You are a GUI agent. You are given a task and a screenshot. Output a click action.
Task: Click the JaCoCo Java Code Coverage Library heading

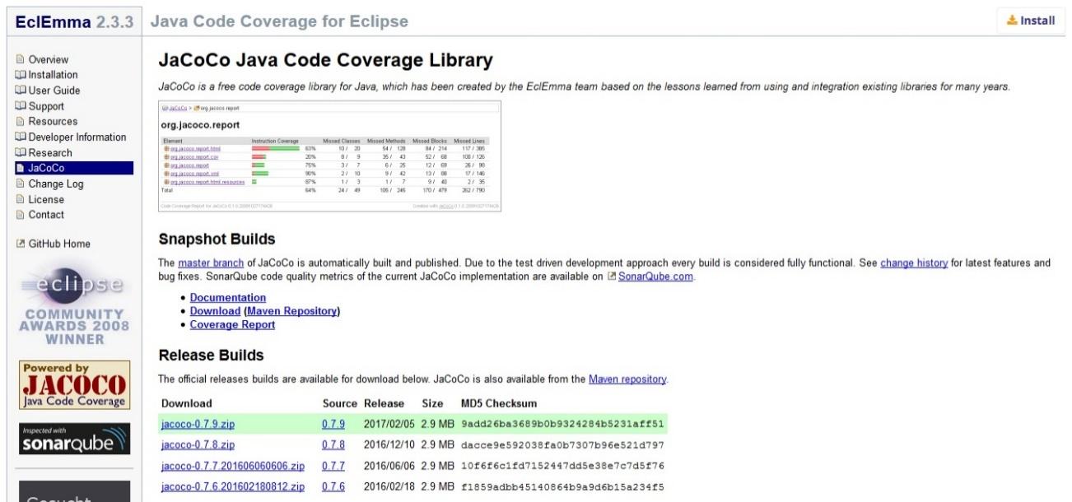click(325, 60)
